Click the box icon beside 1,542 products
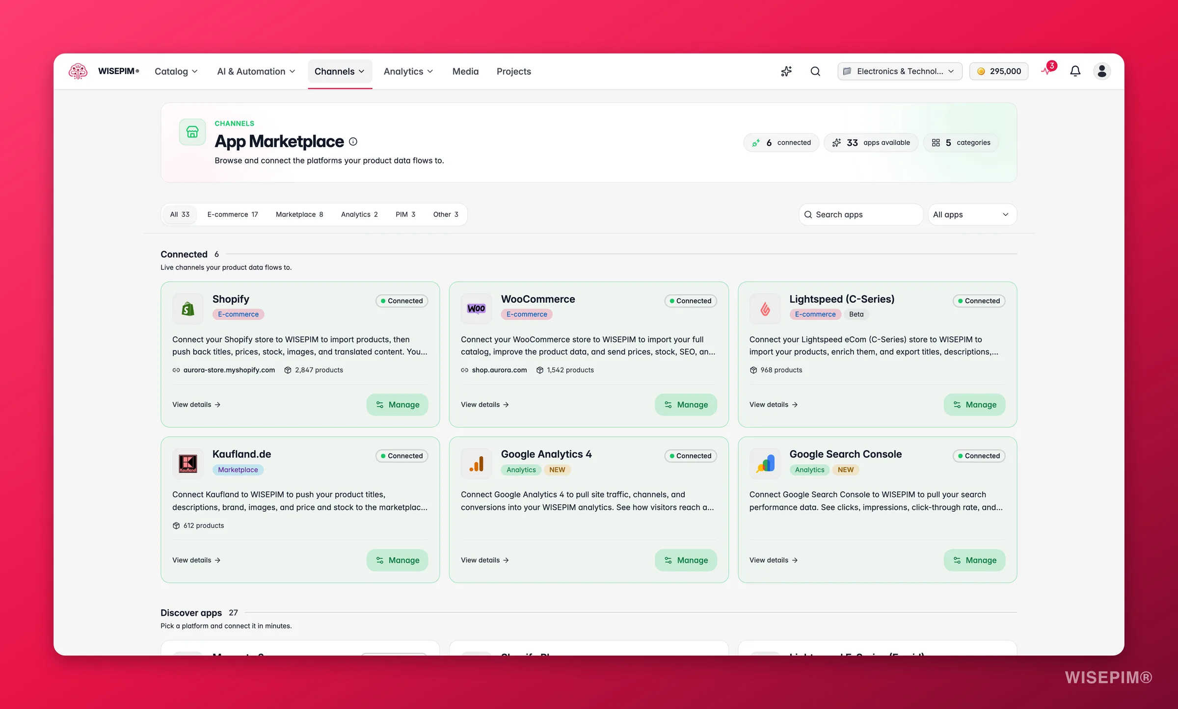 click(x=540, y=370)
